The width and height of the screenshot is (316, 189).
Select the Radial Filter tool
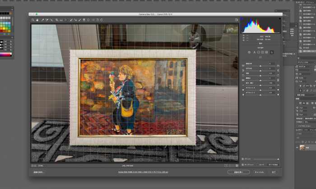(88, 20)
